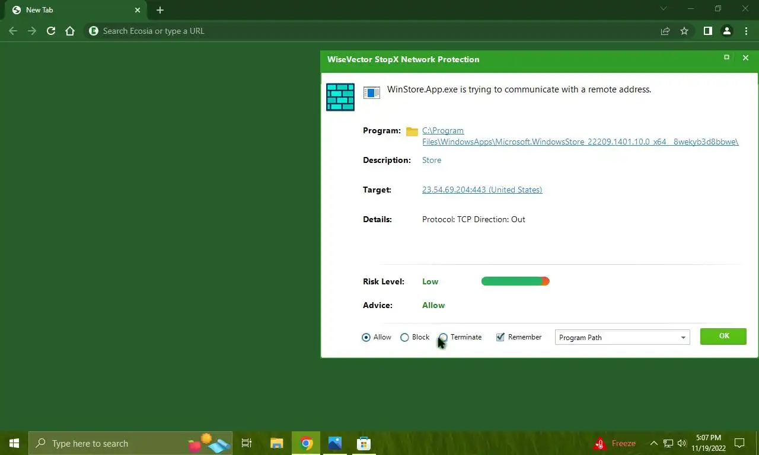The height and width of the screenshot is (455, 759).
Task: Bookmark this tab with the star icon
Action: (684, 31)
